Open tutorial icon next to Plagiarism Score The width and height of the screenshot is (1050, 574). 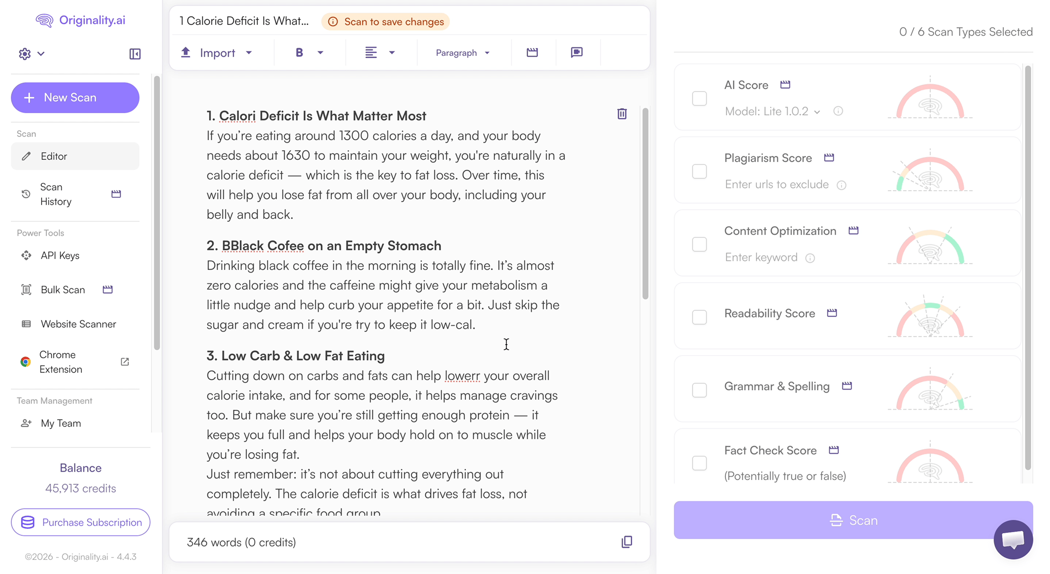[829, 158]
